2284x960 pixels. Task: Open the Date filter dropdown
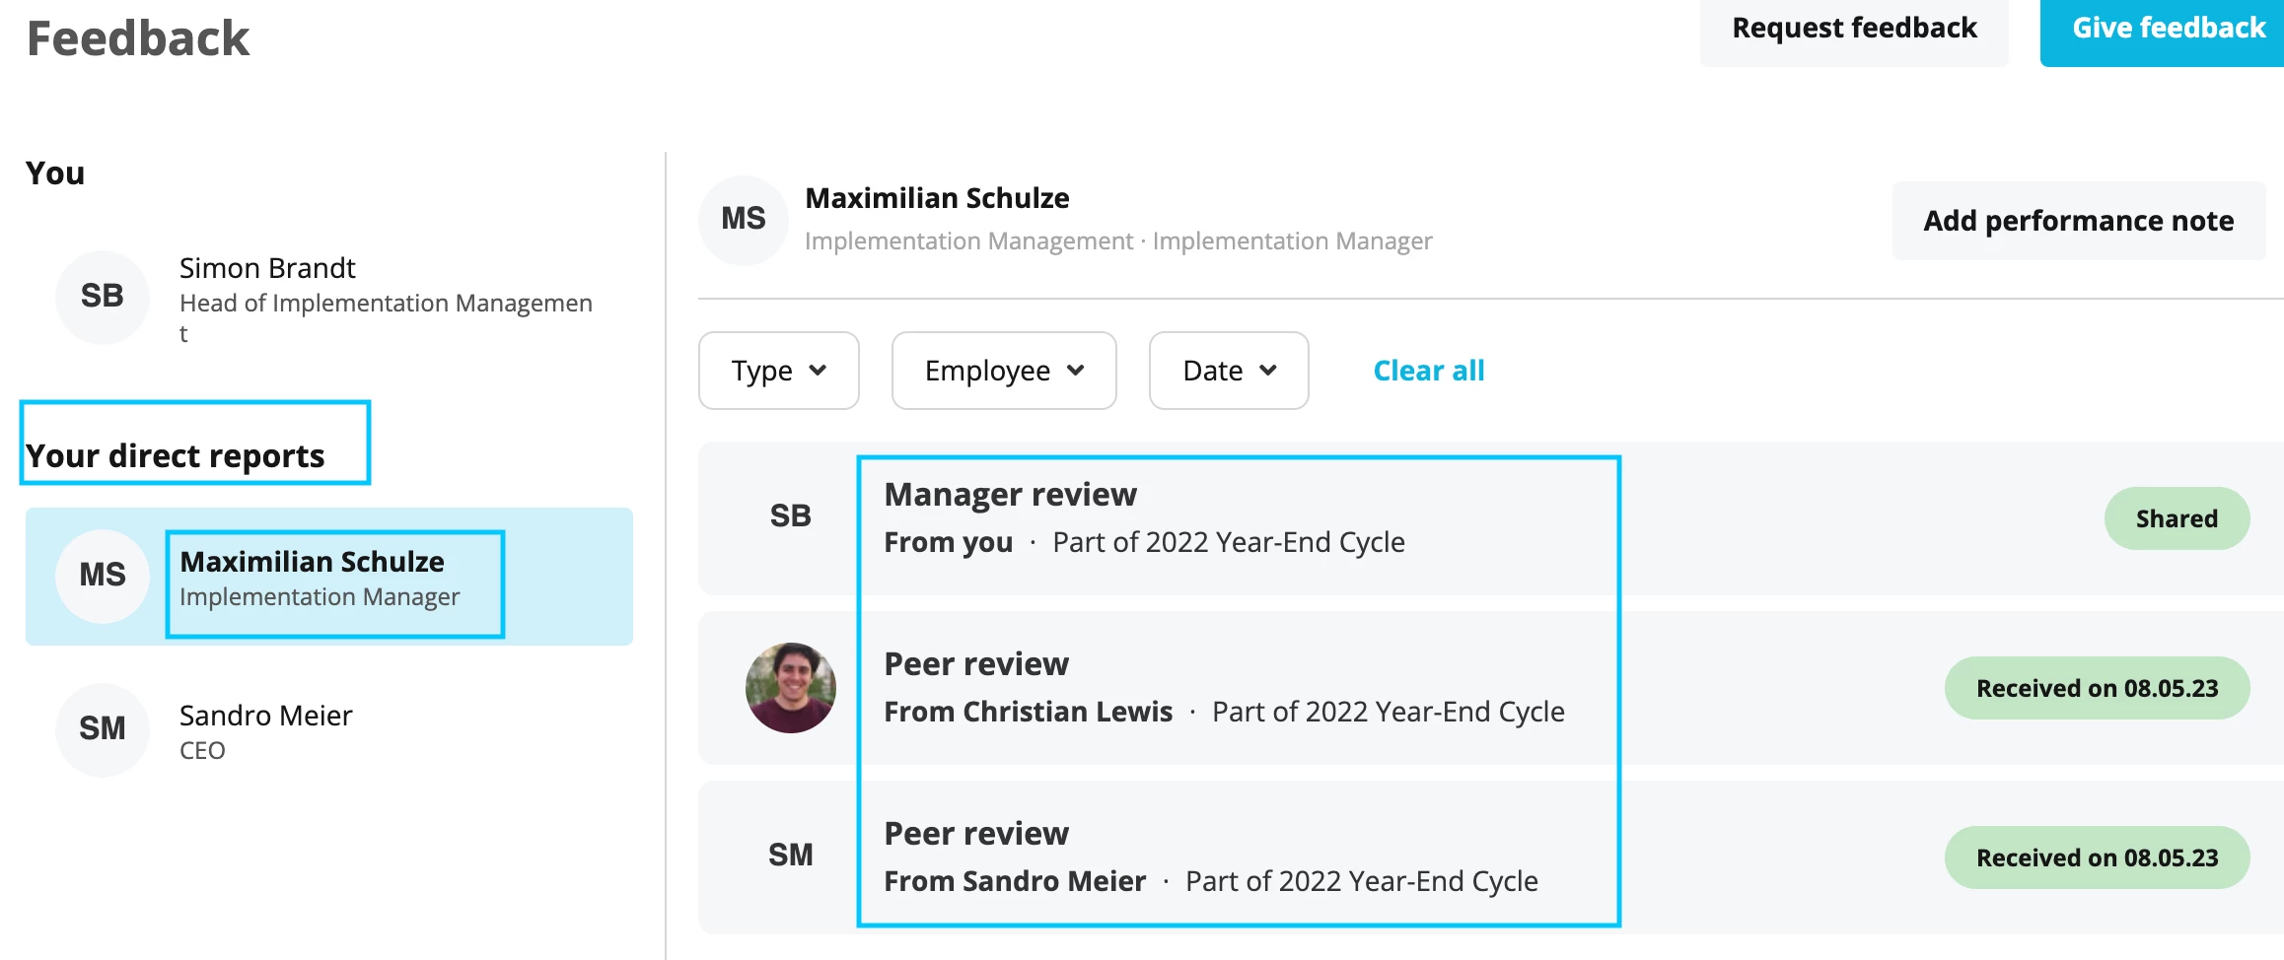point(1229,371)
